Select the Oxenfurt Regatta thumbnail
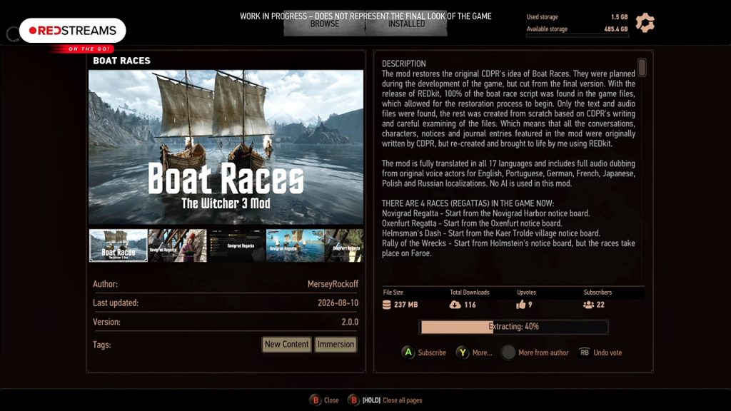Image resolution: width=731 pixels, height=411 pixels. pos(345,245)
